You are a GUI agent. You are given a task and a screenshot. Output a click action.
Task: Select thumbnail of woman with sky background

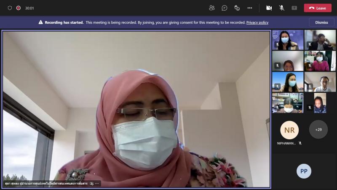coord(288,82)
